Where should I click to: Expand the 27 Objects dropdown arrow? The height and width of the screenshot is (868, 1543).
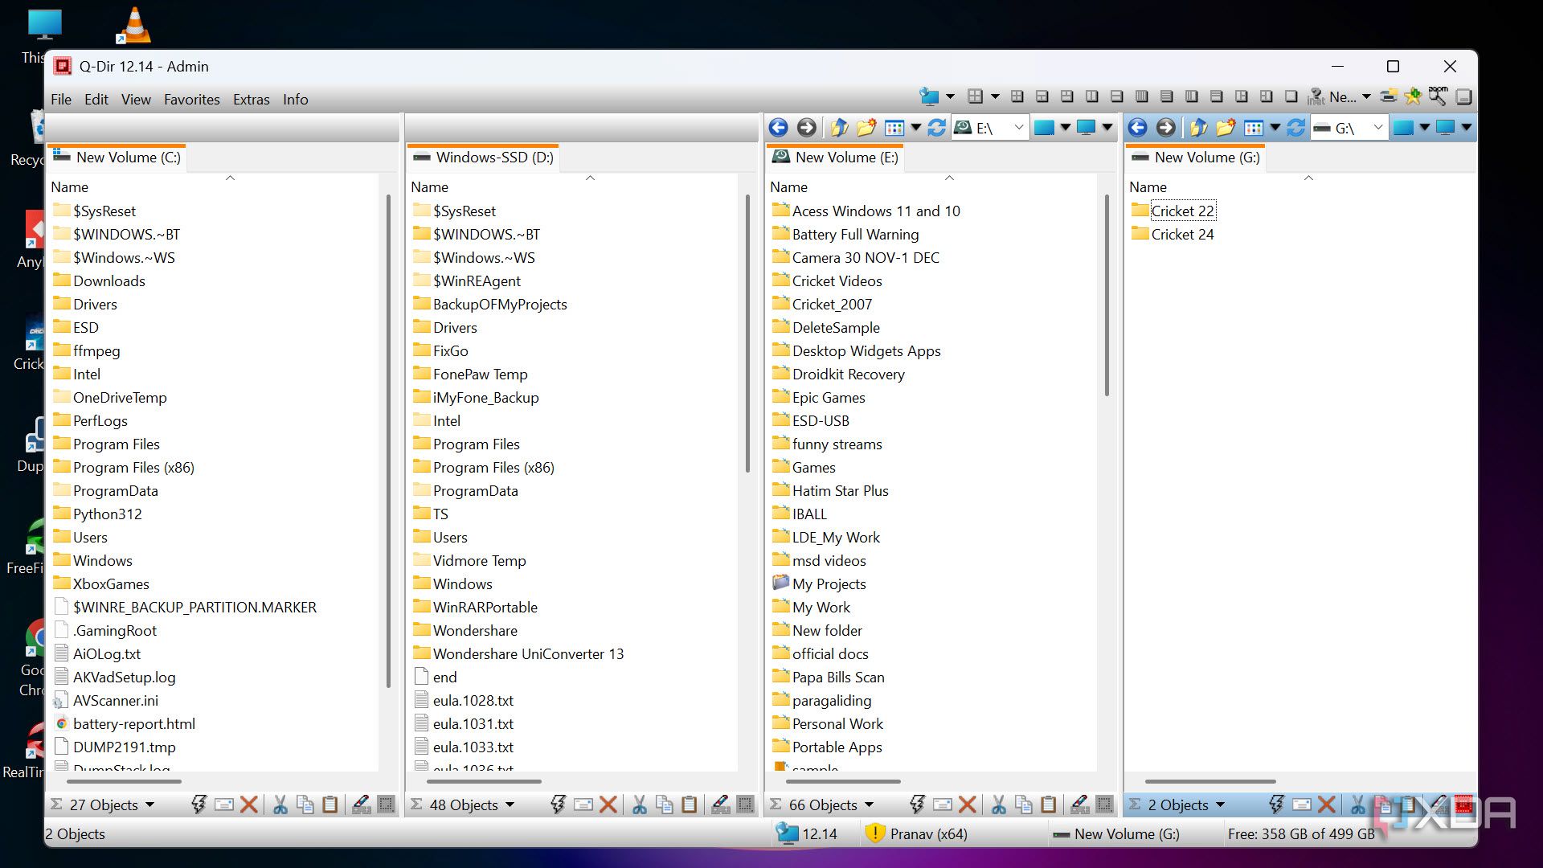tap(149, 805)
